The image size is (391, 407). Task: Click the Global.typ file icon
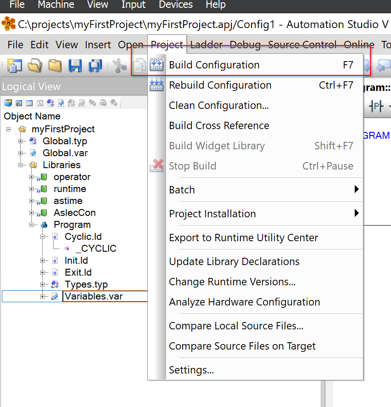click(x=33, y=141)
